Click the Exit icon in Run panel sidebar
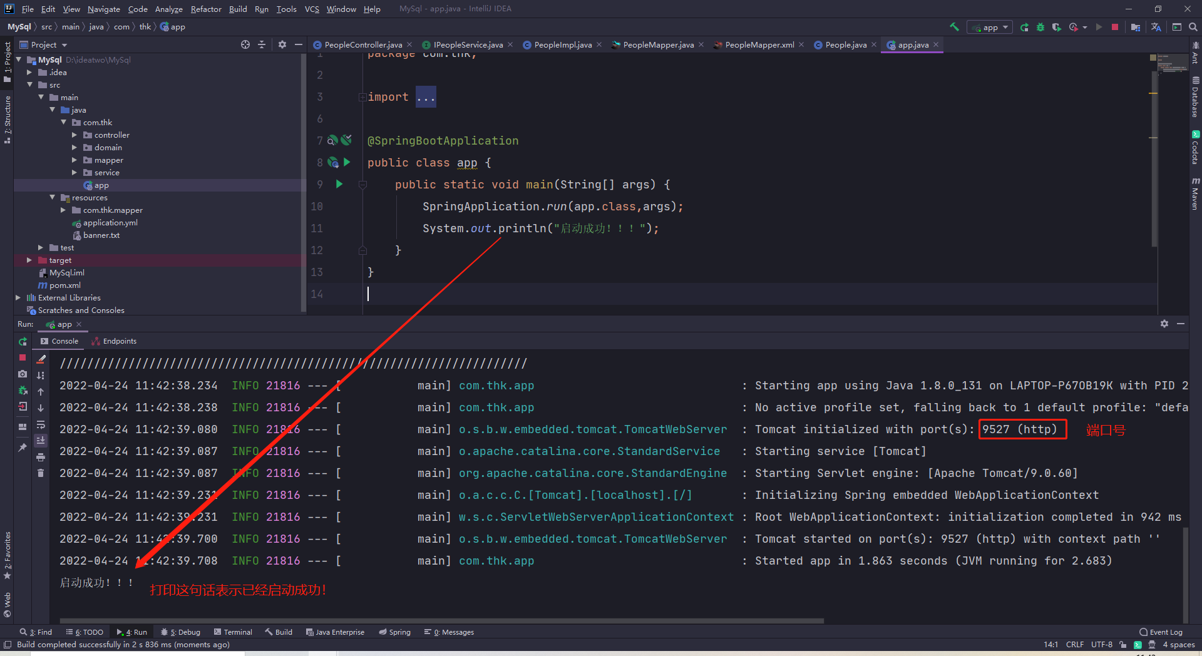Viewport: 1202px width, 656px height. coord(23,406)
